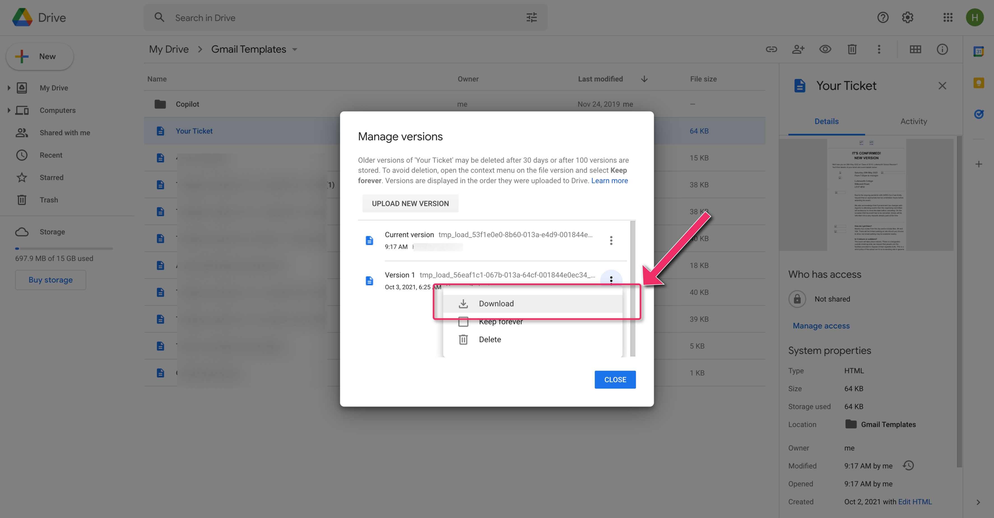The image size is (994, 518).
Task: Expand the Computers tree
Action: (9, 110)
